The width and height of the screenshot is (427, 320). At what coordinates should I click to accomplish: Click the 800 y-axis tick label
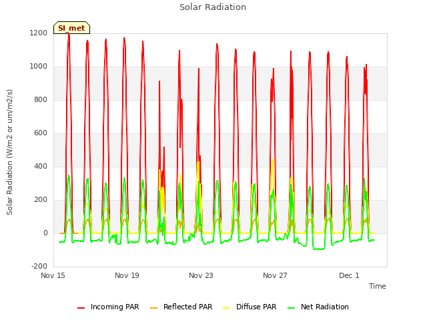tap(41, 99)
